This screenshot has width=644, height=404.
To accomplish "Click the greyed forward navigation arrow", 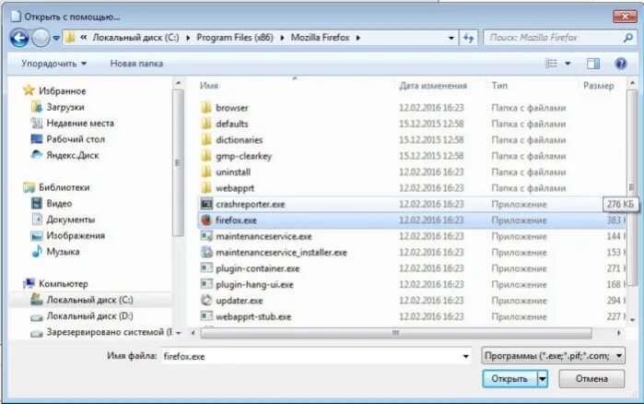I will click(41, 38).
